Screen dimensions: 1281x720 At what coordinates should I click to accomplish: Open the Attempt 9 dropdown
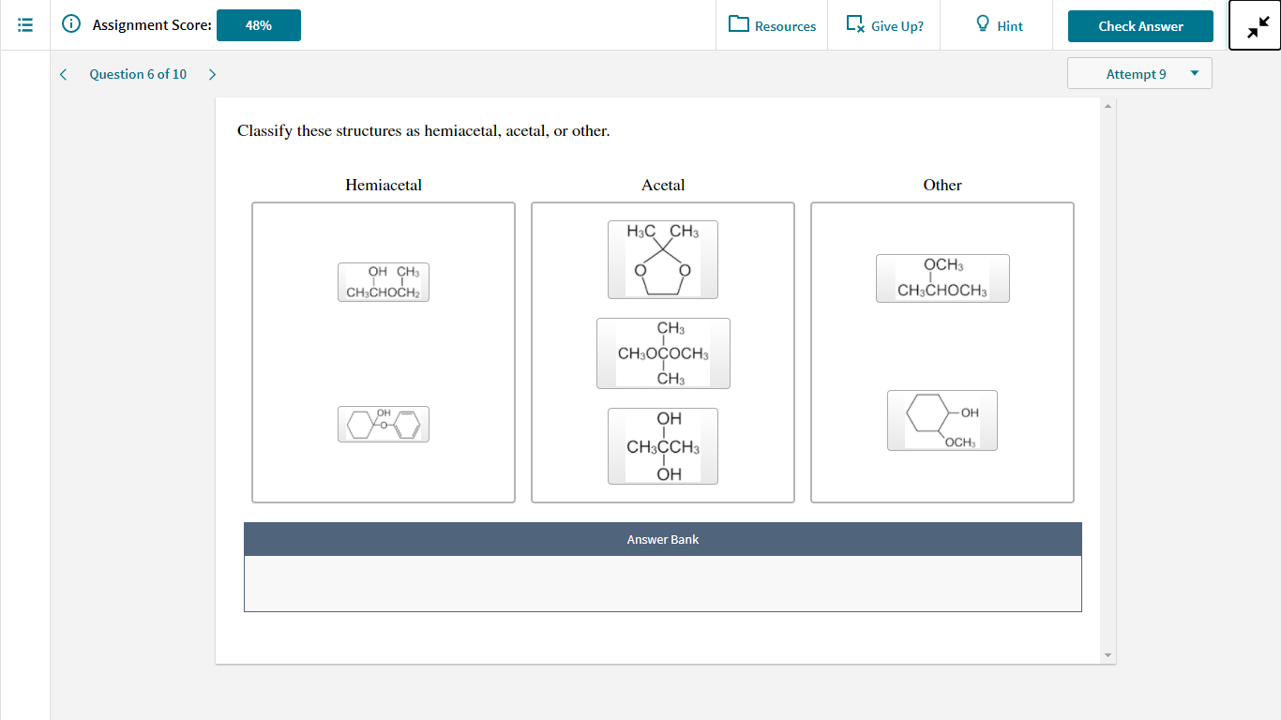pos(1136,73)
